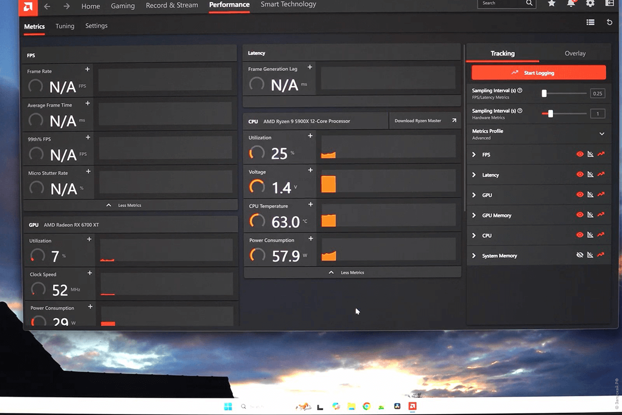The height and width of the screenshot is (415, 622).
Task: Show System Memory using crossed eye icon
Action: (x=580, y=255)
